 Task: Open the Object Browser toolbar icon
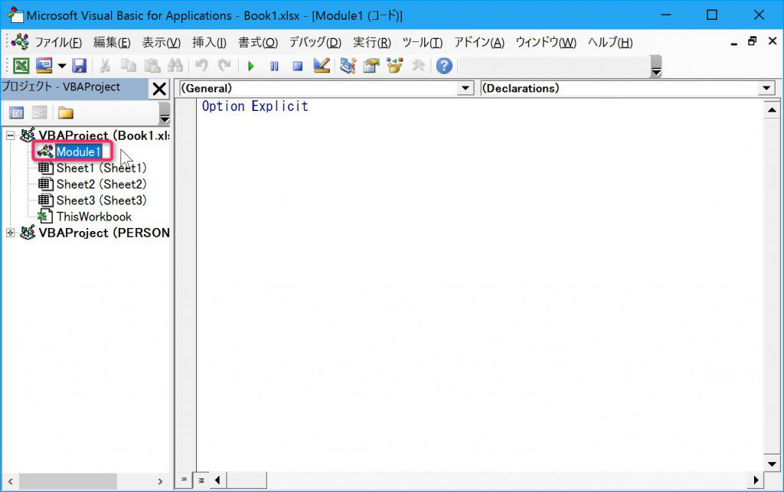[x=394, y=66]
